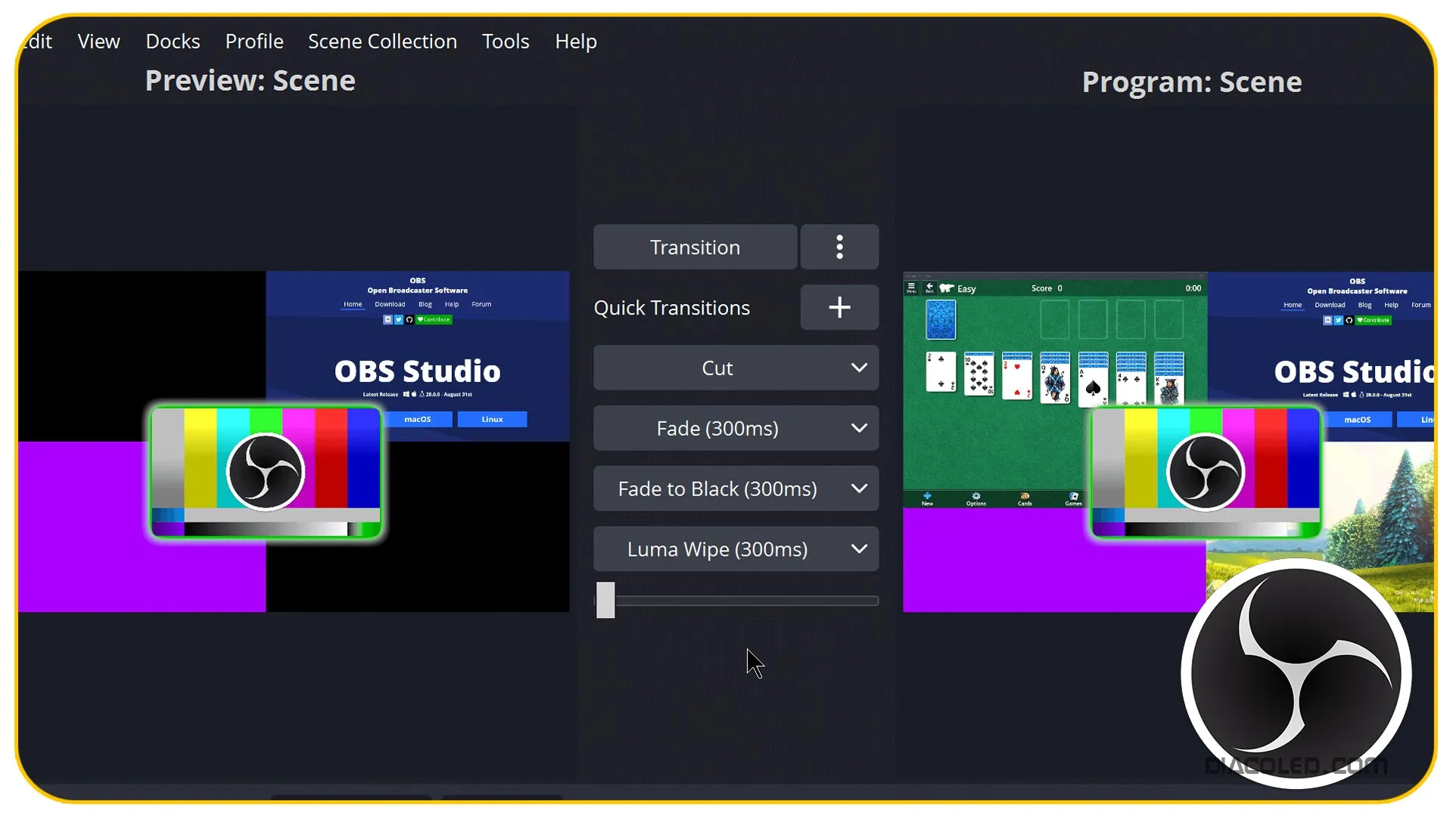Image resolution: width=1453 pixels, height=817 pixels.
Task: Click the OBS logo on Preview color bars
Action: click(266, 473)
